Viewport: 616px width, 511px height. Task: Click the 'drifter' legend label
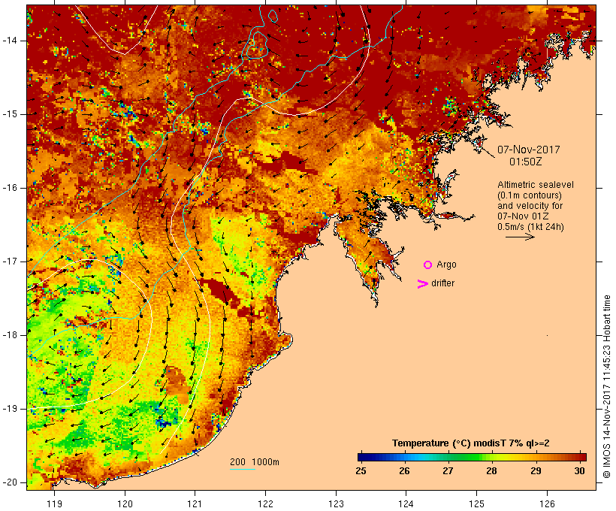pos(442,283)
